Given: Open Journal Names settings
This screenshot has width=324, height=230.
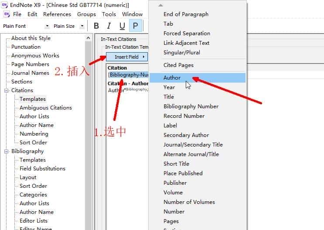Looking at the screenshot, I should (30, 73).
